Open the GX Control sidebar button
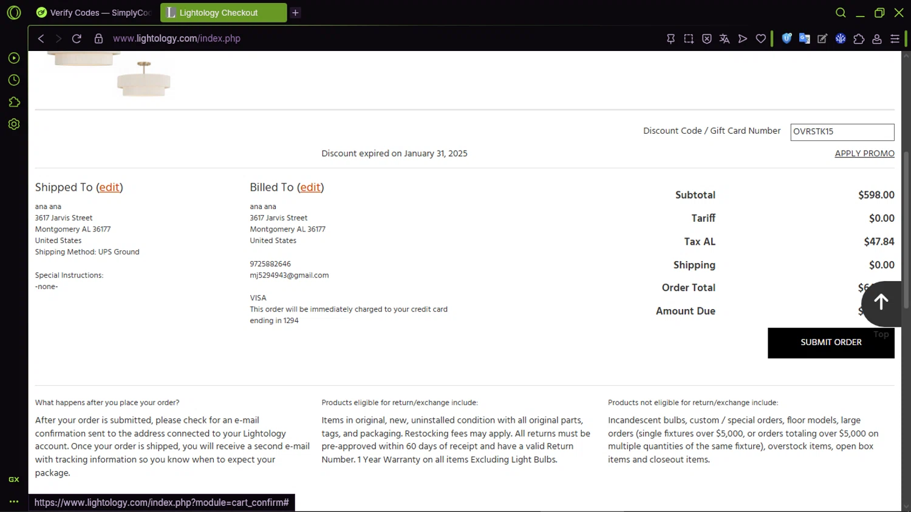 [14, 479]
